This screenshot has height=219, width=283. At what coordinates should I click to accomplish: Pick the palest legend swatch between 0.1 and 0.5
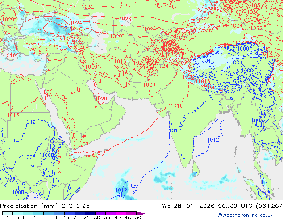8,213
